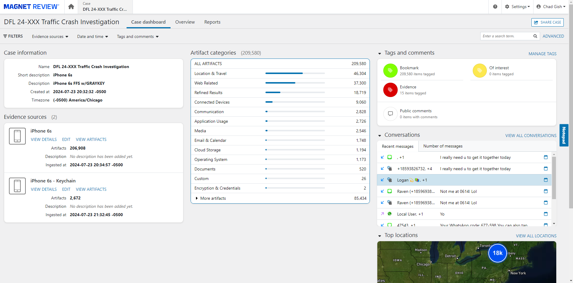Click the 18k location cluster on map
The height and width of the screenshot is (283, 573).
497,253
